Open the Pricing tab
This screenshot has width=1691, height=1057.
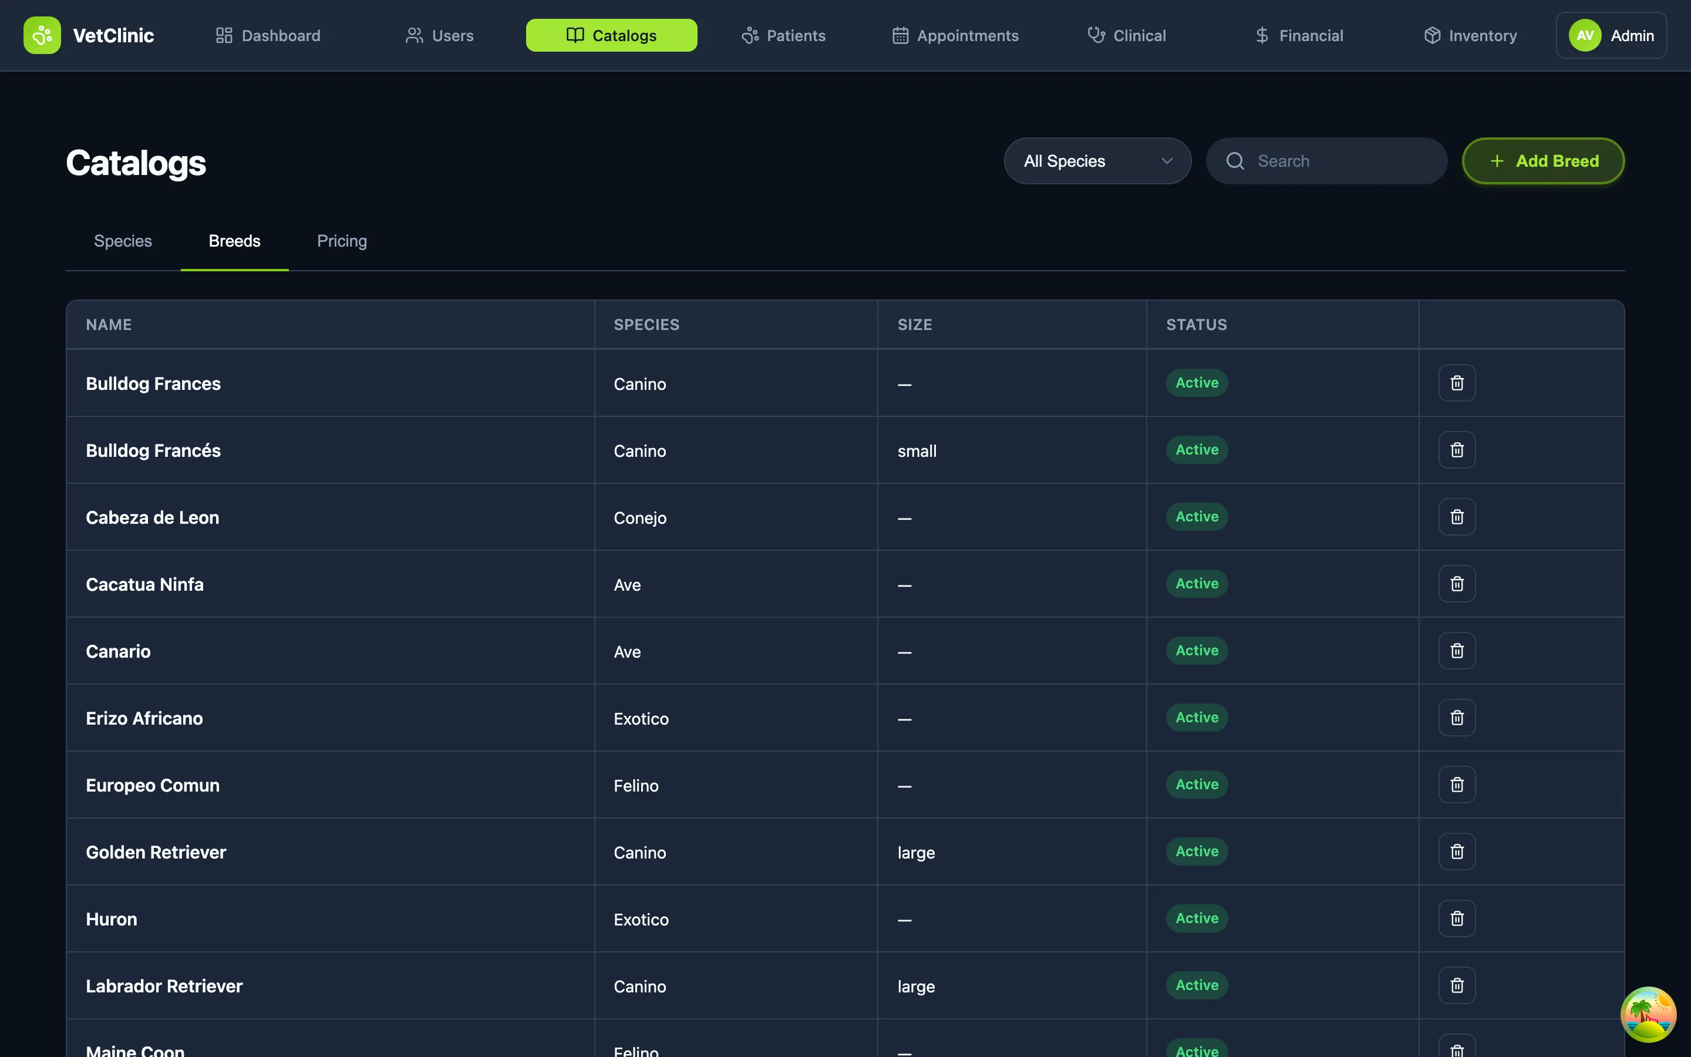tap(342, 241)
